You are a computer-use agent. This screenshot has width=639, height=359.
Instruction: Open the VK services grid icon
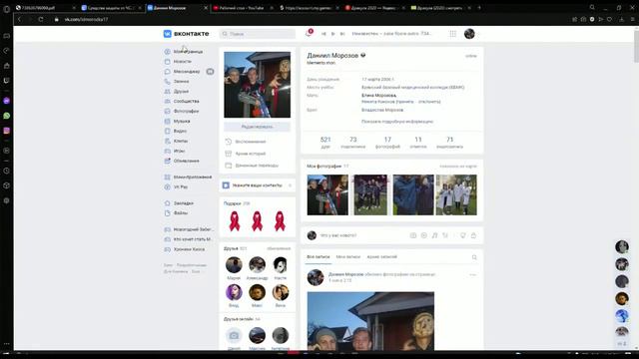coord(452,34)
